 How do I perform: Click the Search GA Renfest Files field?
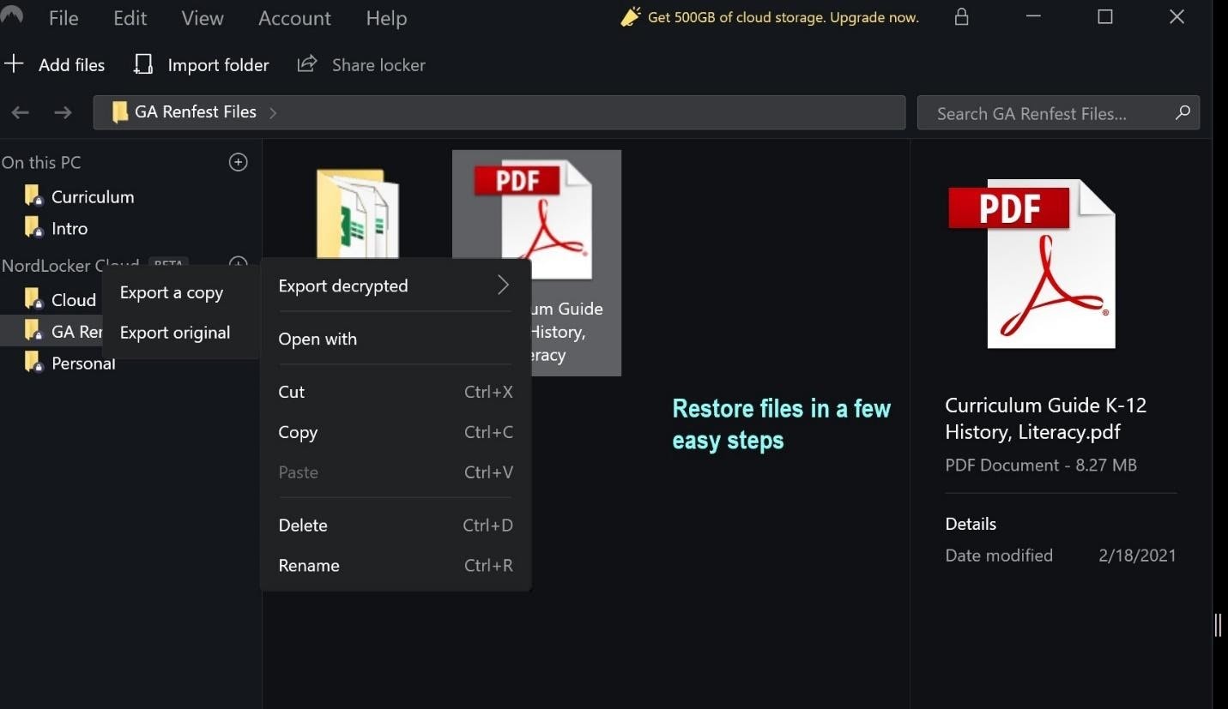click(1058, 112)
